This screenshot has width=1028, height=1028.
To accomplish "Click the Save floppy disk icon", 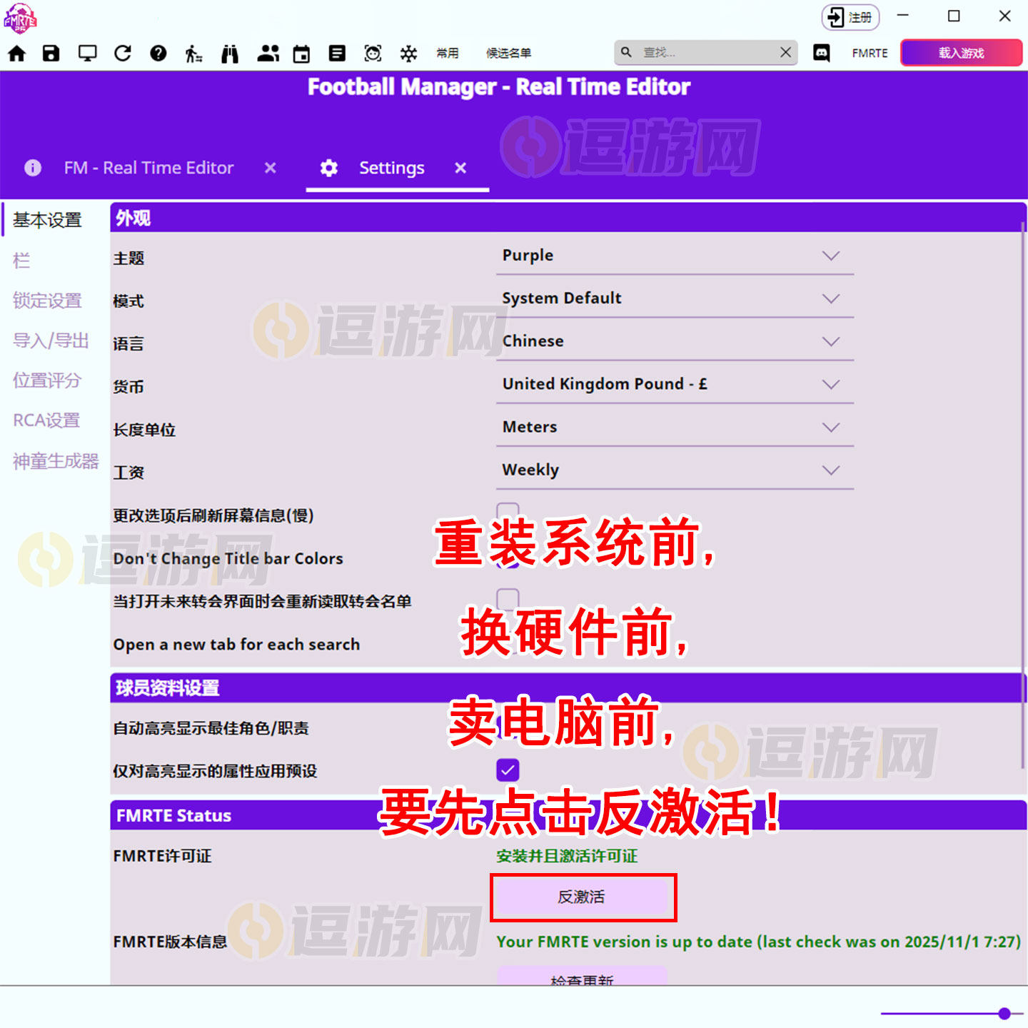I will tap(51, 53).
